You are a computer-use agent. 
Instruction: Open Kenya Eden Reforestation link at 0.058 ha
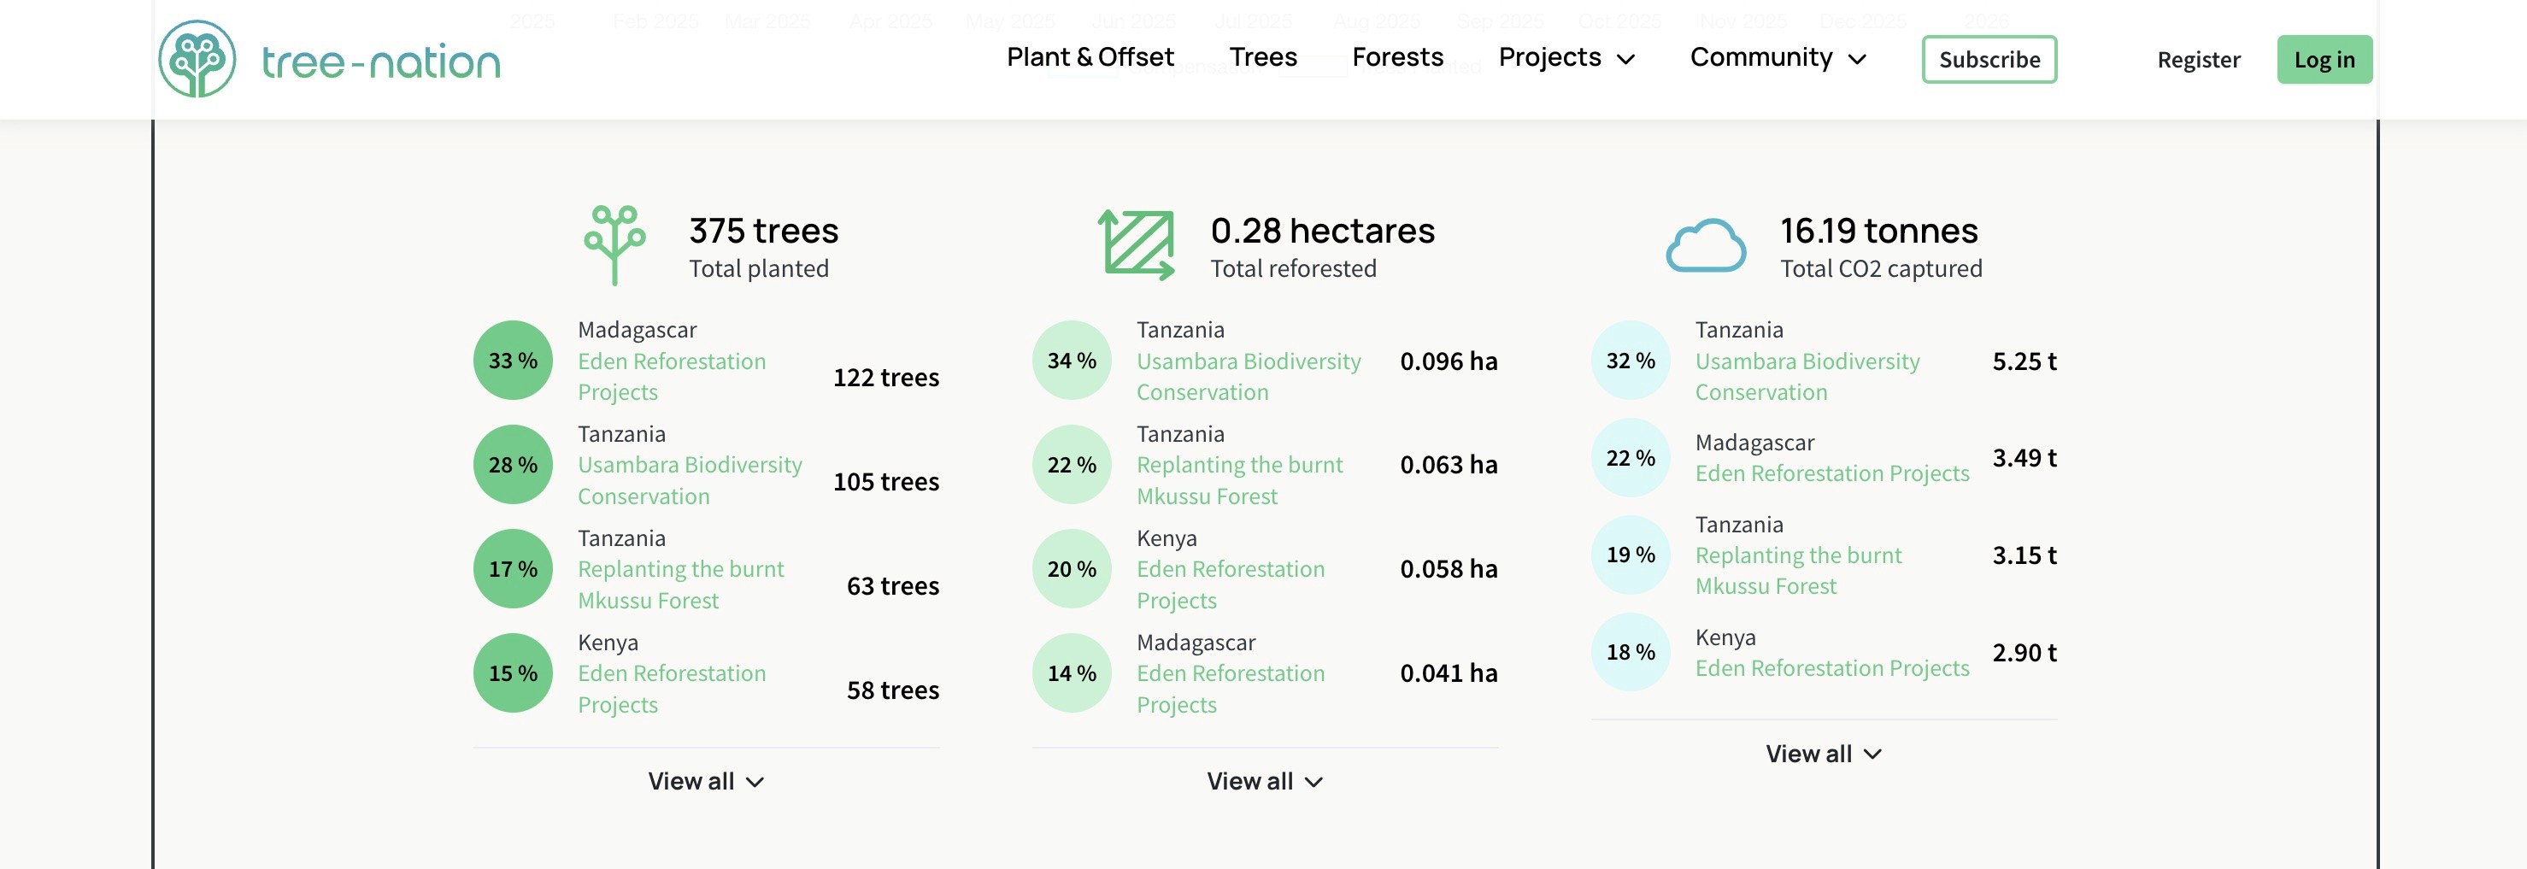[1230, 584]
